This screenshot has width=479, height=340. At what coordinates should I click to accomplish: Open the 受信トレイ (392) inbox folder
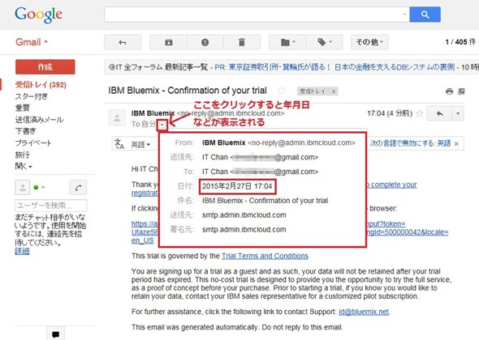pos(41,85)
